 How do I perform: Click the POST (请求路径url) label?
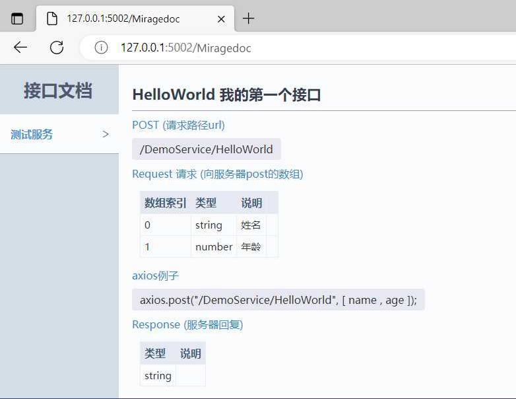(x=178, y=126)
